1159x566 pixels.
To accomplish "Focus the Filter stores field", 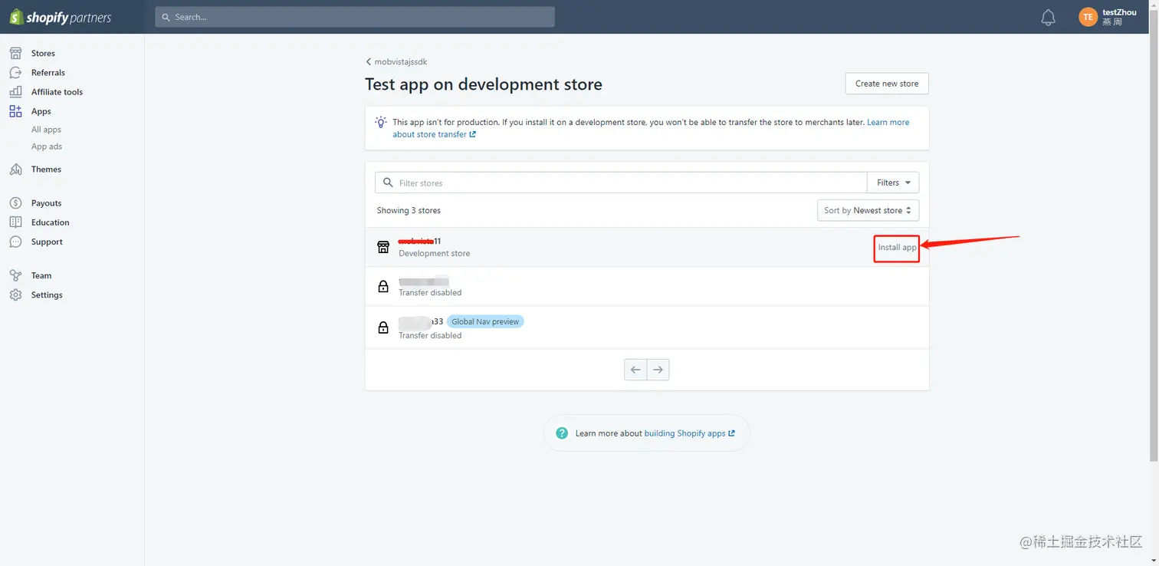I will (621, 183).
